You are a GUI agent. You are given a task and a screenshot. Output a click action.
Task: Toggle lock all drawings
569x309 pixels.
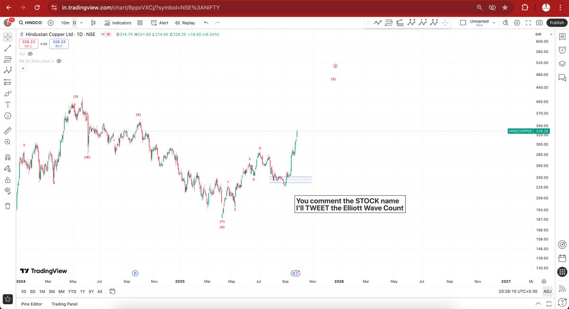[8, 180]
